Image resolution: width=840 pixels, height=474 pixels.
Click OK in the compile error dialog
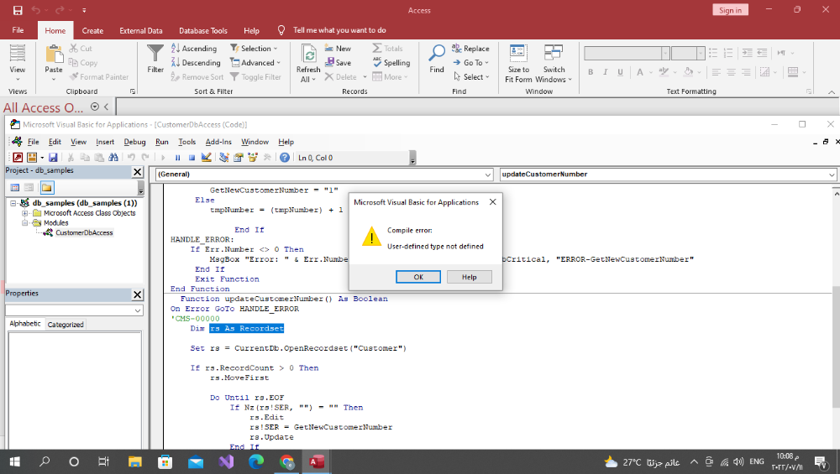pos(417,277)
